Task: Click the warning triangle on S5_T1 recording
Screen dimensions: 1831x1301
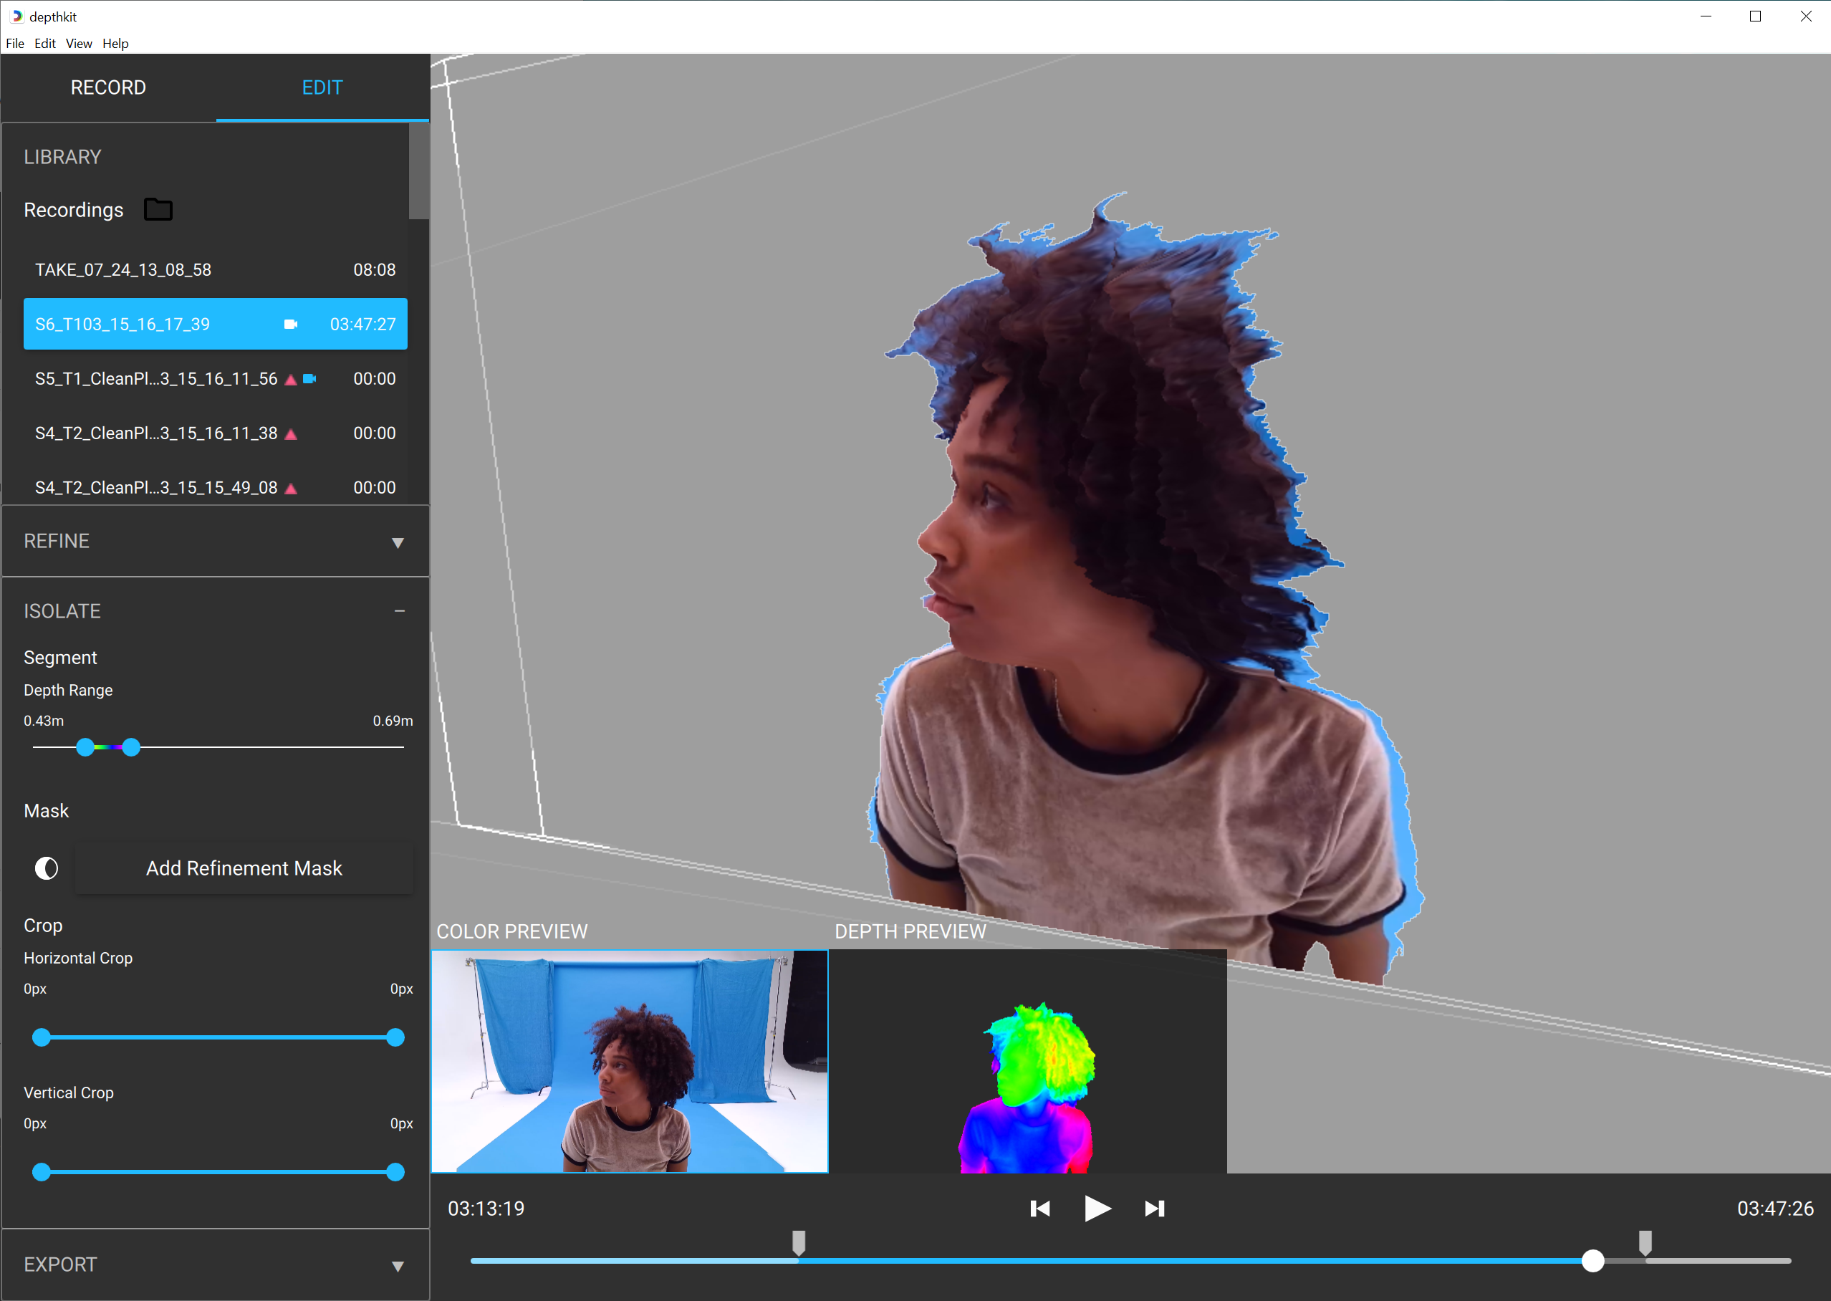Action: [x=291, y=380]
